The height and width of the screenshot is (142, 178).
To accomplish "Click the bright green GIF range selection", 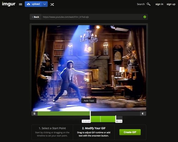I will click(103, 119).
